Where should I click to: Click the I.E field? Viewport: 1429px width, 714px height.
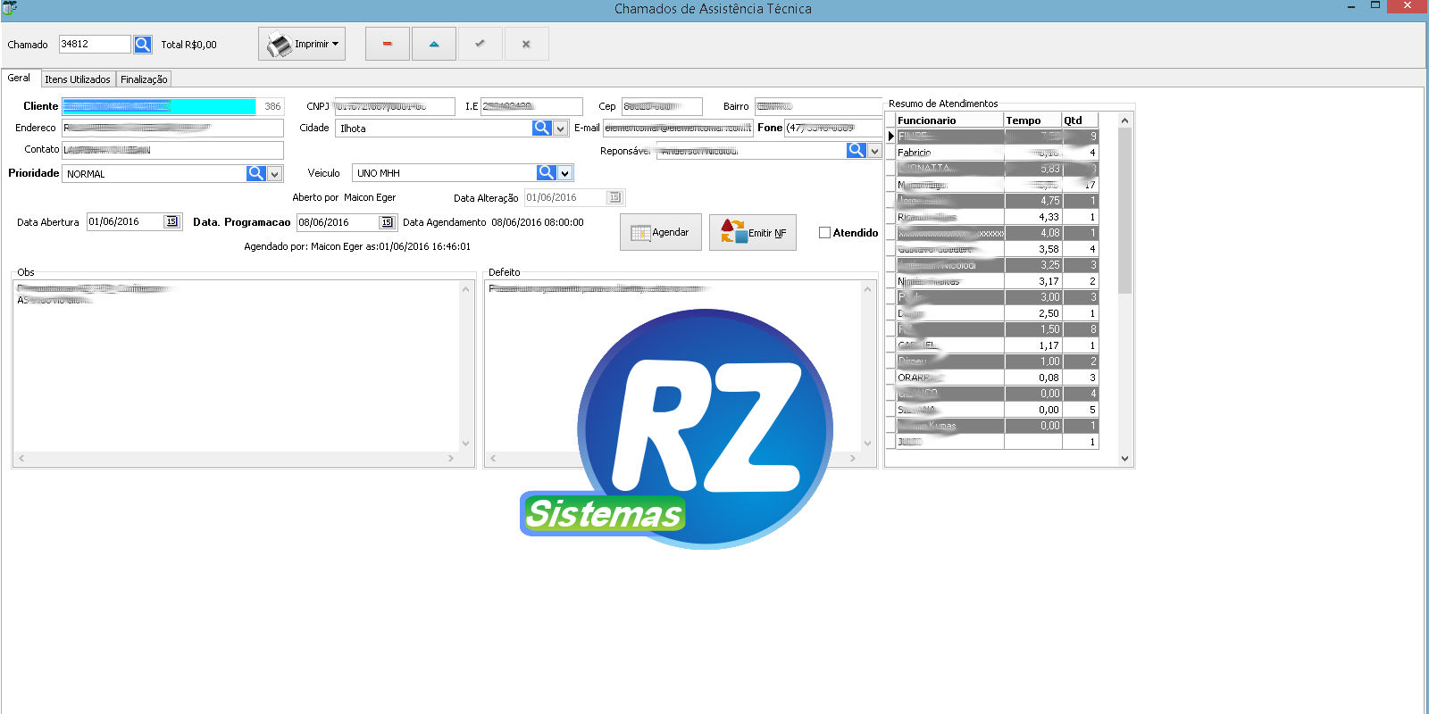point(531,106)
